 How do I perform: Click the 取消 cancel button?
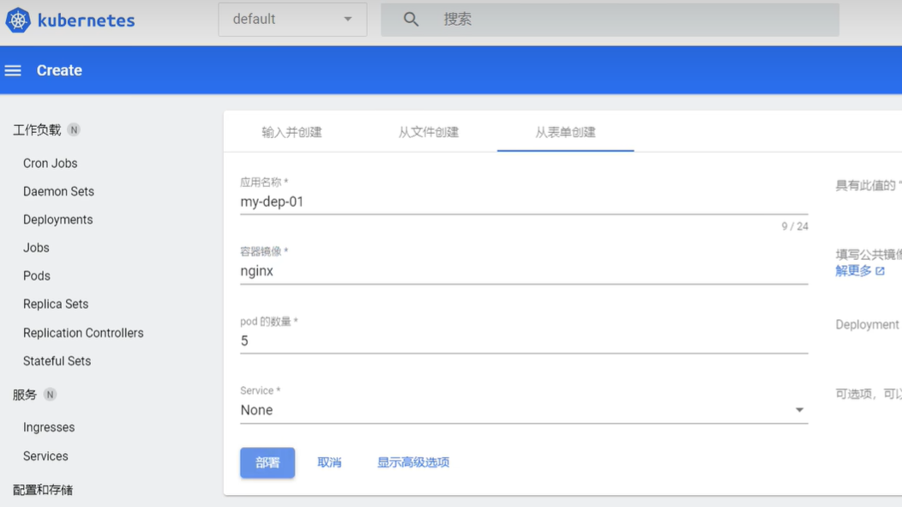pyautogui.click(x=329, y=462)
